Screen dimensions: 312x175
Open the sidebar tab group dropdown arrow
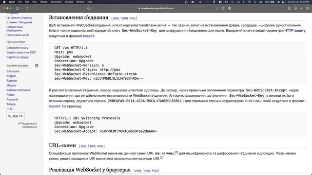(22, 8)
